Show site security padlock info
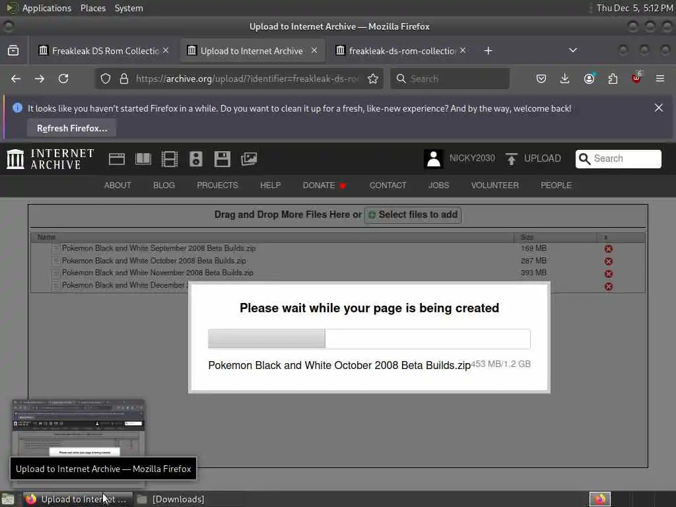 pyautogui.click(x=124, y=79)
